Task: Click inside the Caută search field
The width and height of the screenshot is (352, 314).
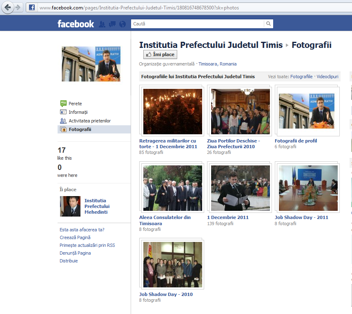Action: (x=196, y=24)
